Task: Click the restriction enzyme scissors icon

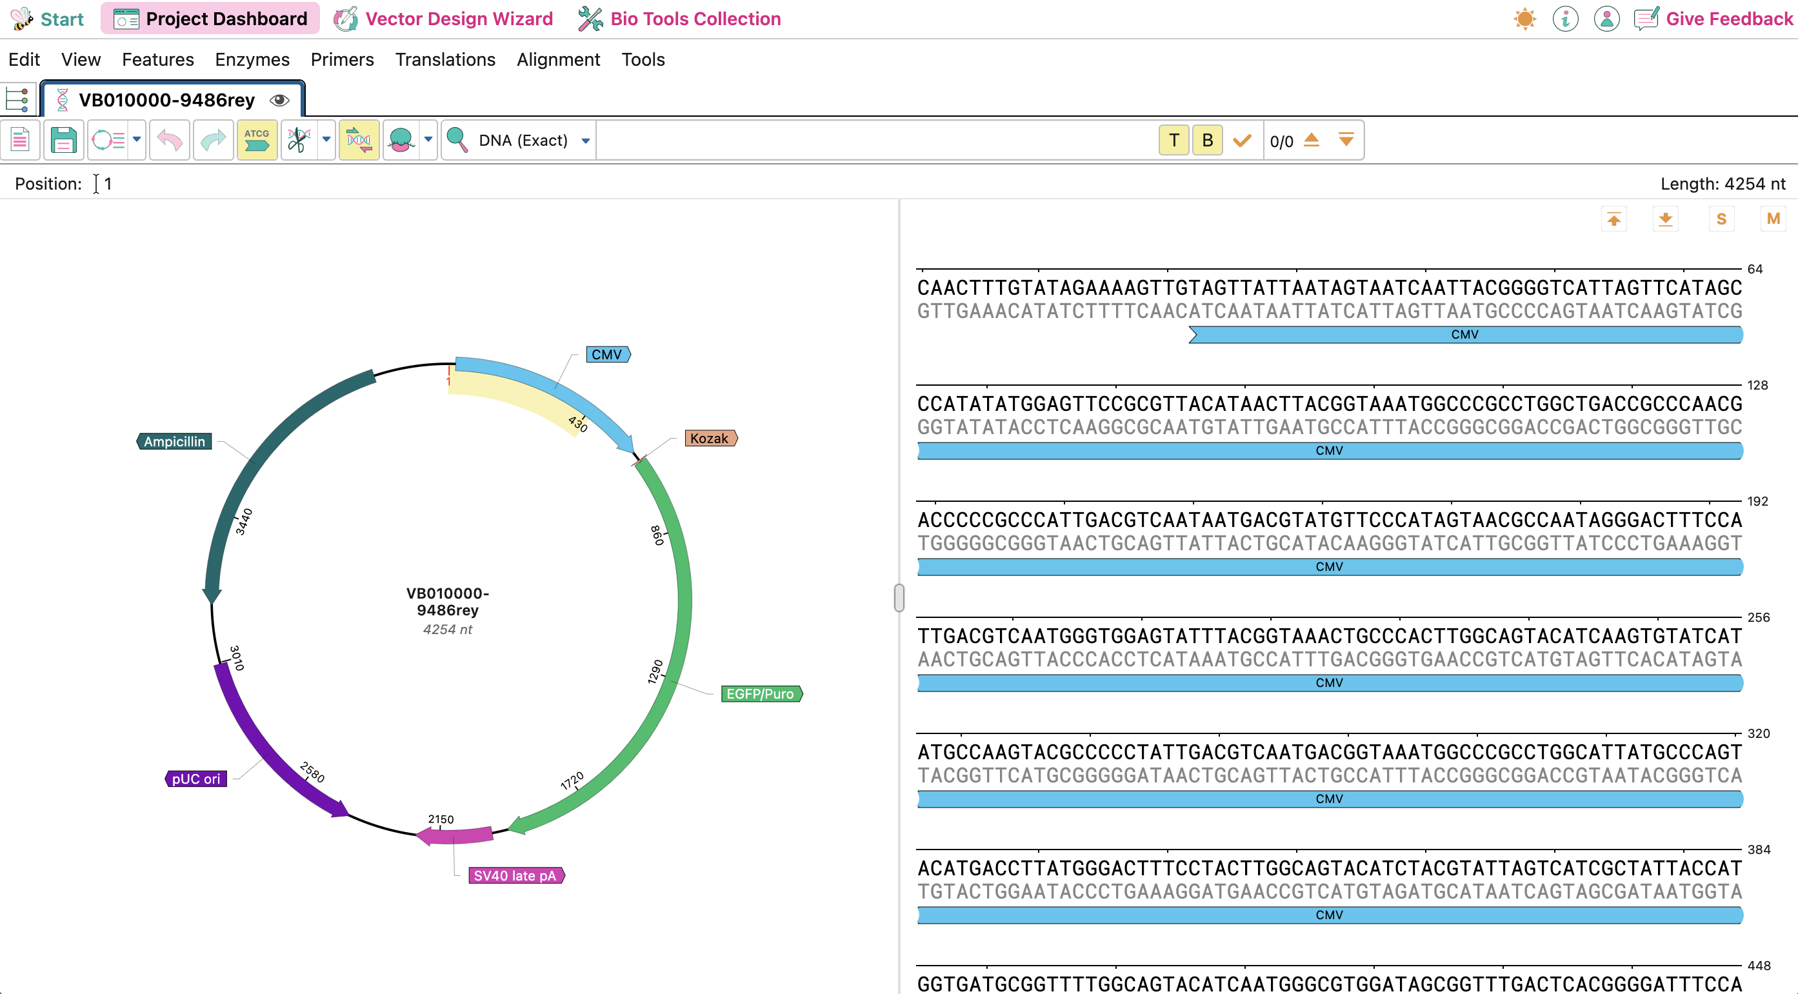Action: [x=299, y=141]
